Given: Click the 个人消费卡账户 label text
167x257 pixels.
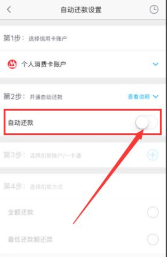Looking at the screenshot, I should click(x=44, y=64).
